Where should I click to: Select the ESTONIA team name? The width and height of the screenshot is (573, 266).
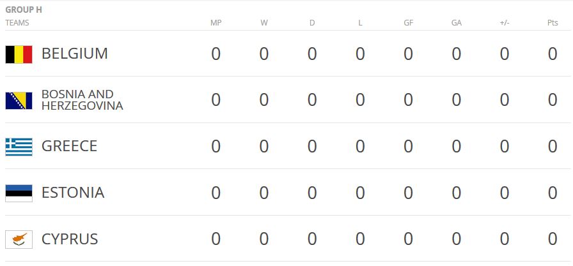point(72,193)
